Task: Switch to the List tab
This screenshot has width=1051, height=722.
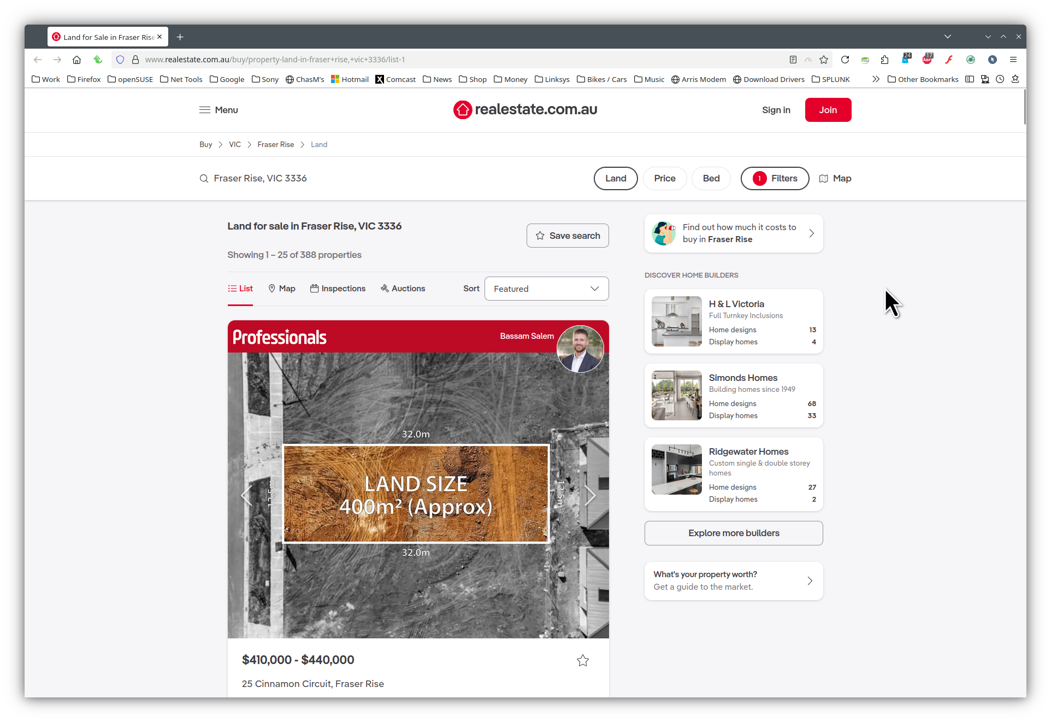Action: (240, 289)
